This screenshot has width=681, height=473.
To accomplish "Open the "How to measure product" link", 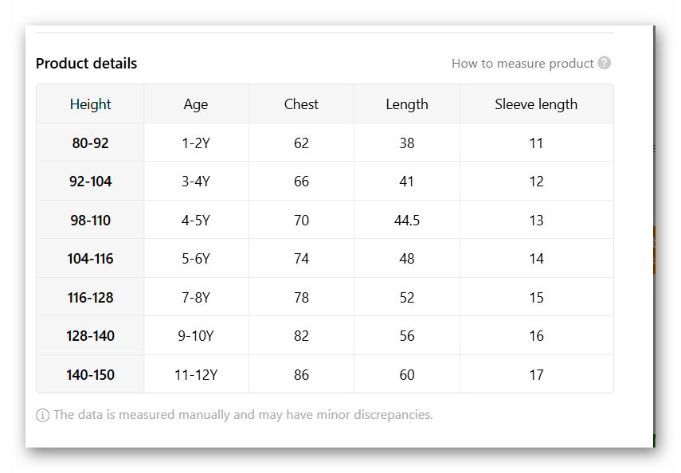I will pos(522,64).
